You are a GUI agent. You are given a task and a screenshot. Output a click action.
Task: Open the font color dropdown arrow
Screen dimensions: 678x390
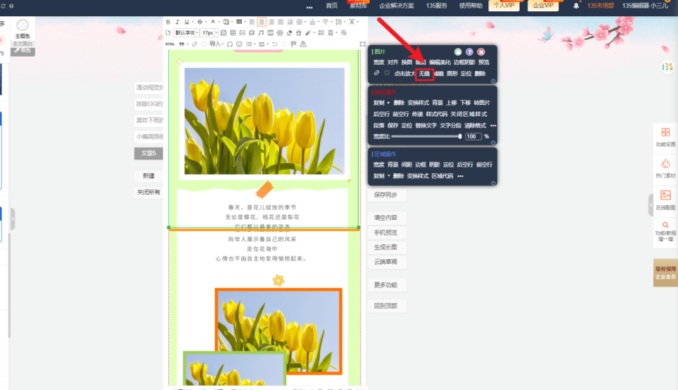[x=219, y=21]
